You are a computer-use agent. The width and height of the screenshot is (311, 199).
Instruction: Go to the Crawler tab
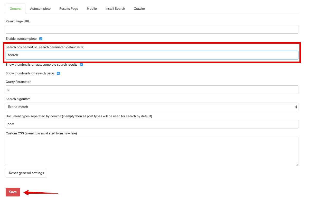click(139, 9)
